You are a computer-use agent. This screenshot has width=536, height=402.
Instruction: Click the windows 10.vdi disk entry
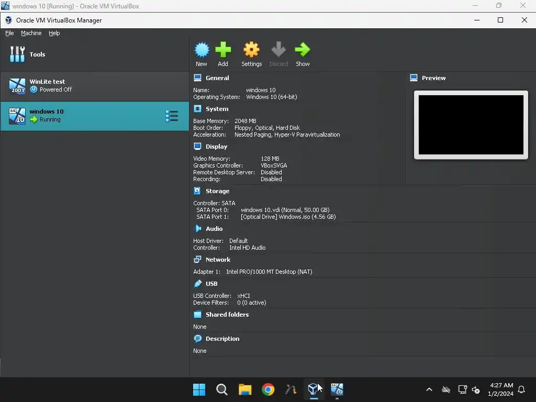pyautogui.click(x=285, y=210)
